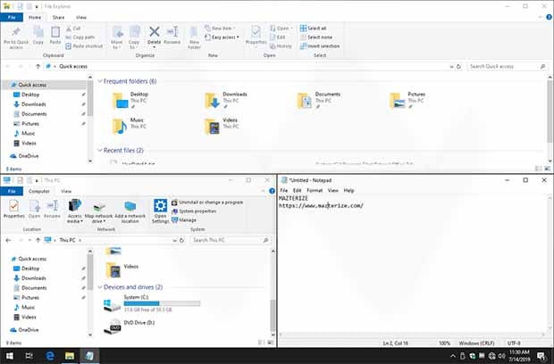
Task: Click Up arrow in Quick access window
Action: [x=38, y=66]
